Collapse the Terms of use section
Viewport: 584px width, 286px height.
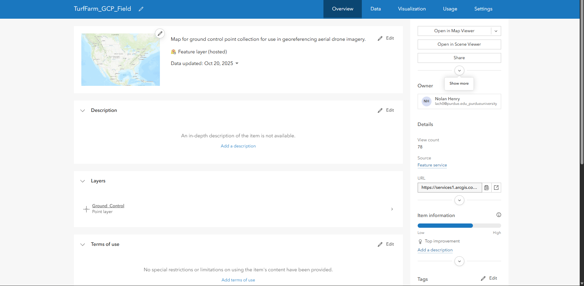pyautogui.click(x=83, y=244)
